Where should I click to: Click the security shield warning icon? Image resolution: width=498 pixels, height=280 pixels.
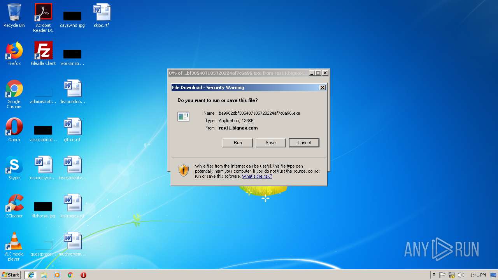coord(184,170)
